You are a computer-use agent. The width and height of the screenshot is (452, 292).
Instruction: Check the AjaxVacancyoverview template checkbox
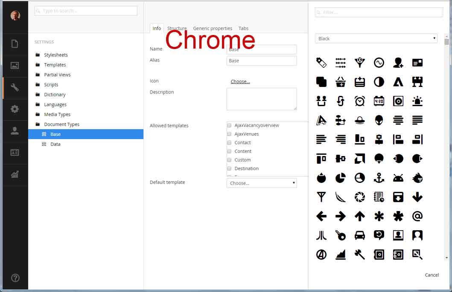coord(230,125)
